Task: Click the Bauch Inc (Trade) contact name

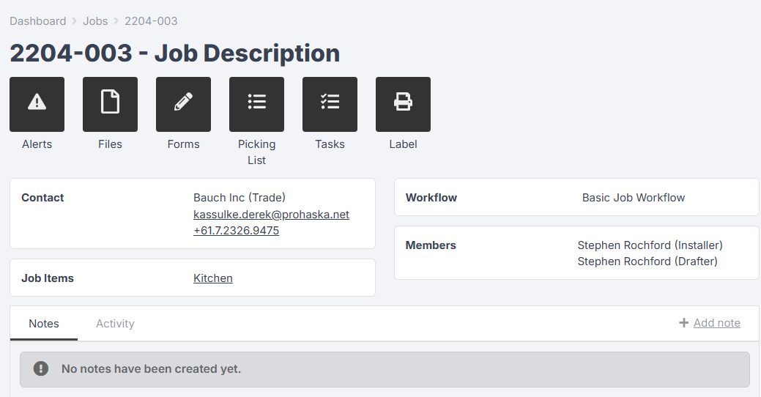Action: tap(240, 198)
